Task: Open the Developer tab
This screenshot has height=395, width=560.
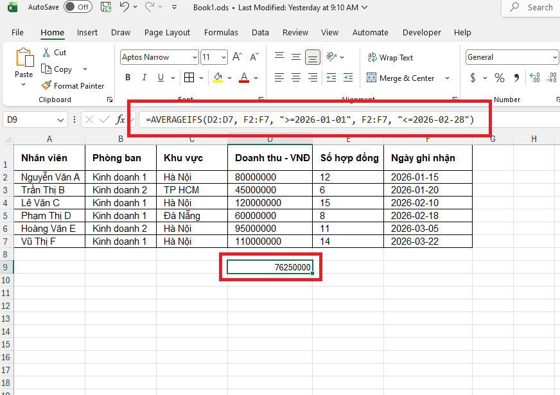Action: click(x=422, y=33)
